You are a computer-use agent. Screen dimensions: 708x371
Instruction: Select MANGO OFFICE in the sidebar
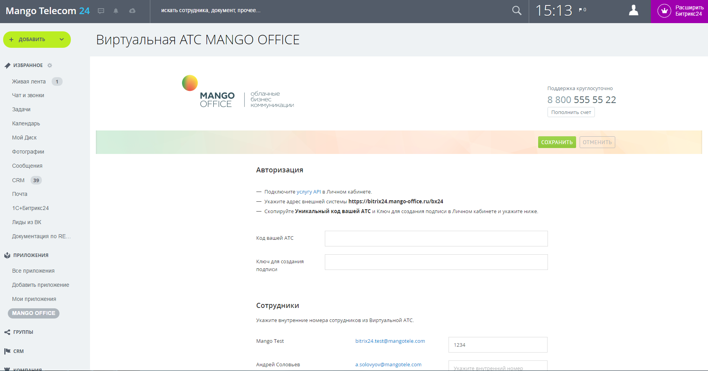33,313
